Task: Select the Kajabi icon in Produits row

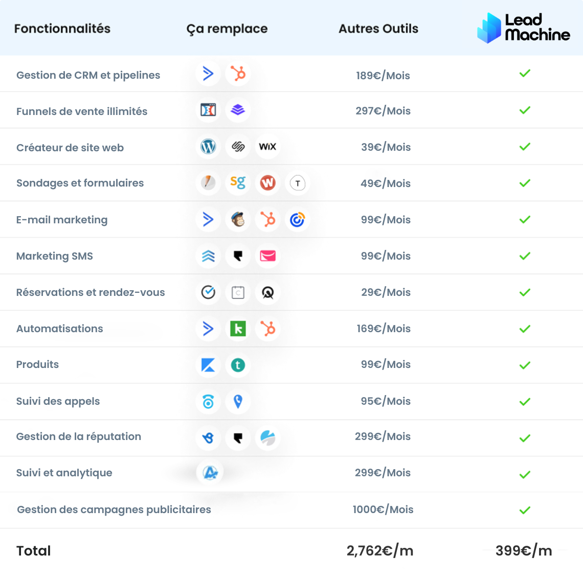Action: 208,365
